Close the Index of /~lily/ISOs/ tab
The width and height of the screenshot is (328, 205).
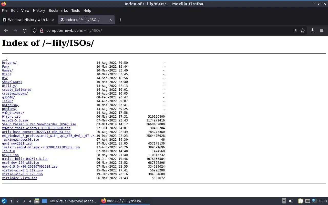[x=111, y=20]
